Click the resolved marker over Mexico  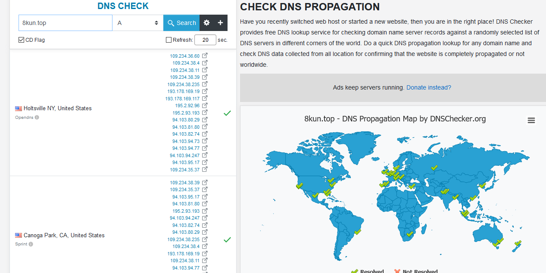(315, 195)
